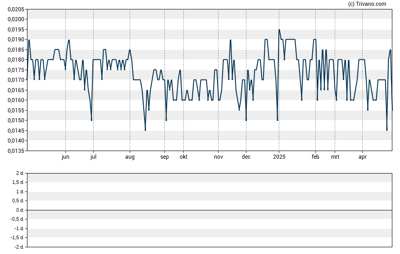Viewport: 400px width, 254px height.
Task: Click the 0,0175 price axis value
Action: point(16,70)
